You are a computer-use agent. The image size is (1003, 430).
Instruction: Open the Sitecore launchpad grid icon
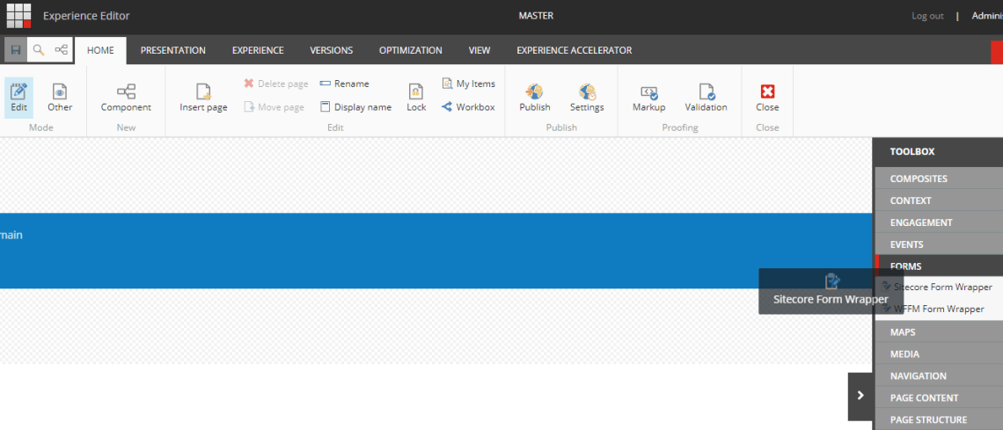click(x=18, y=16)
